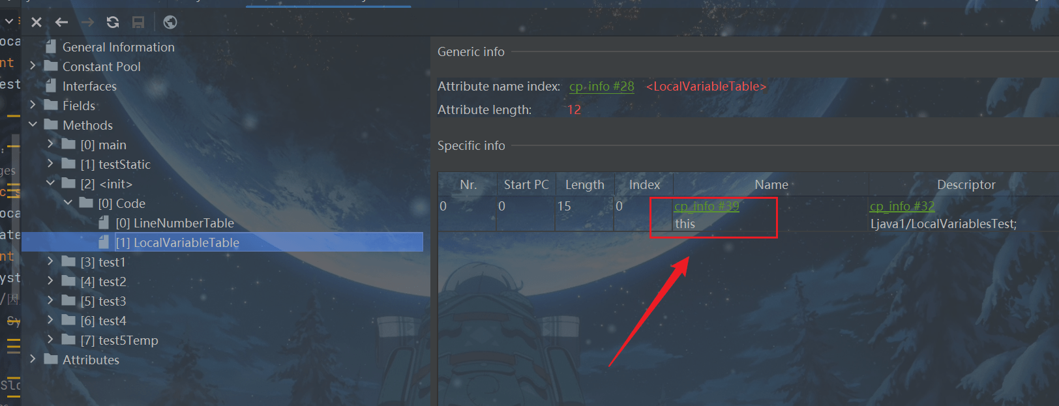Viewport: 1059px width, 406px height.
Task: Expand the Constant Pool node
Action: 33,66
